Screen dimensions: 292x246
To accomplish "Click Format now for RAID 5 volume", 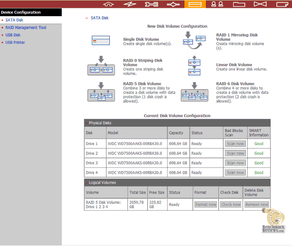I will coord(206,205).
